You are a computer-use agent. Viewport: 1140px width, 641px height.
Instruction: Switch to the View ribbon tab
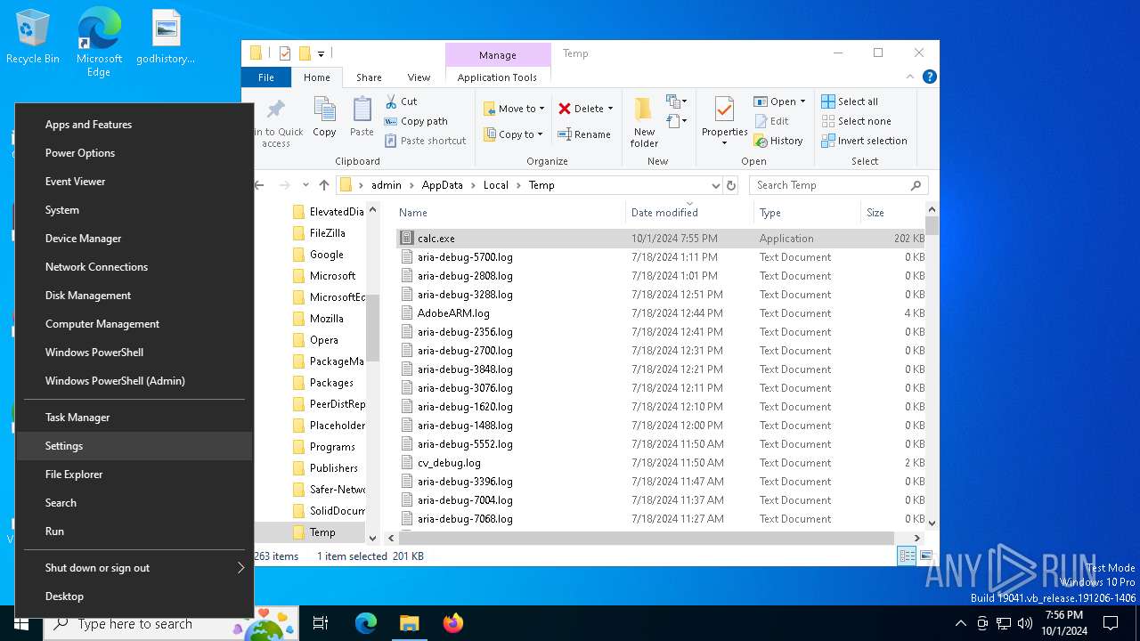coord(419,77)
